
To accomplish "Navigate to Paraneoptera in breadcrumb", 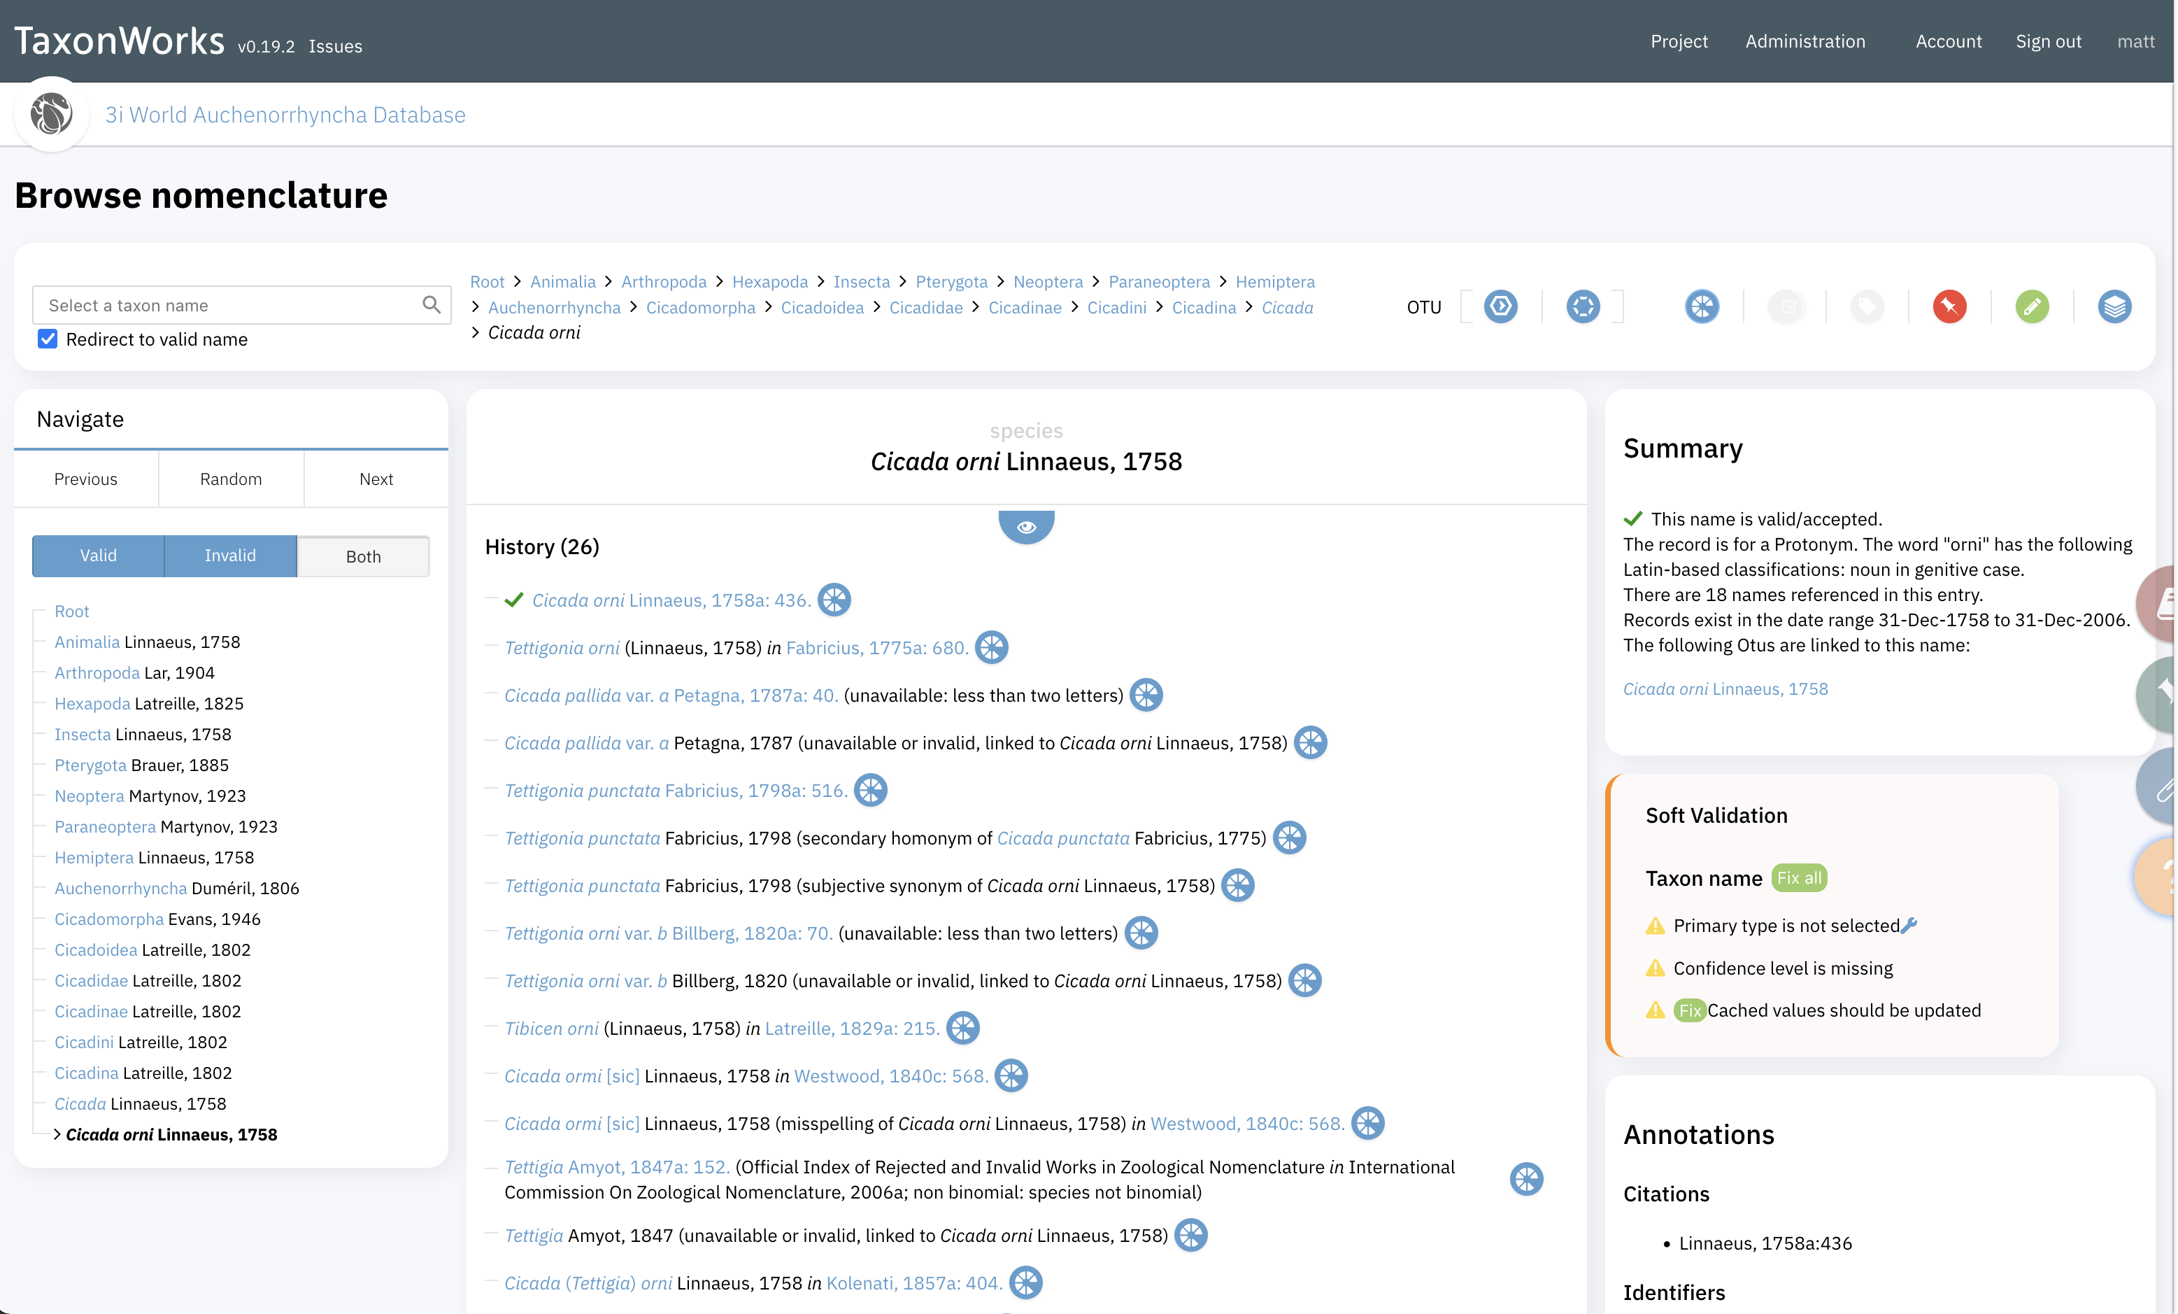I will point(1159,282).
